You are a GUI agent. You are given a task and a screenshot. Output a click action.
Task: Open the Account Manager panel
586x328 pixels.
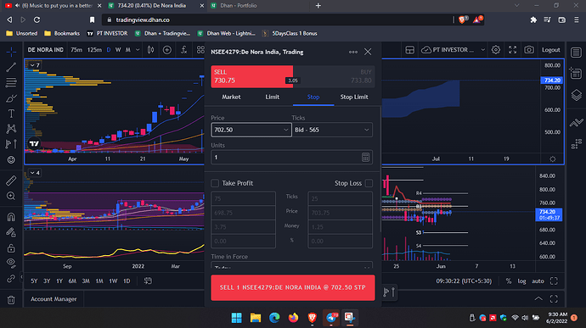[54, 299]
